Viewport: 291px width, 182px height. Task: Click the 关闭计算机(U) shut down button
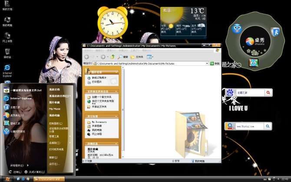tap(34, 172)
